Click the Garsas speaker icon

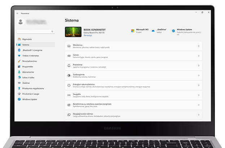click(69, 56)
